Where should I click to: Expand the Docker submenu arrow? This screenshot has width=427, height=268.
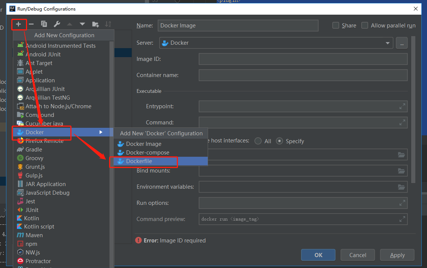(101, 132)
